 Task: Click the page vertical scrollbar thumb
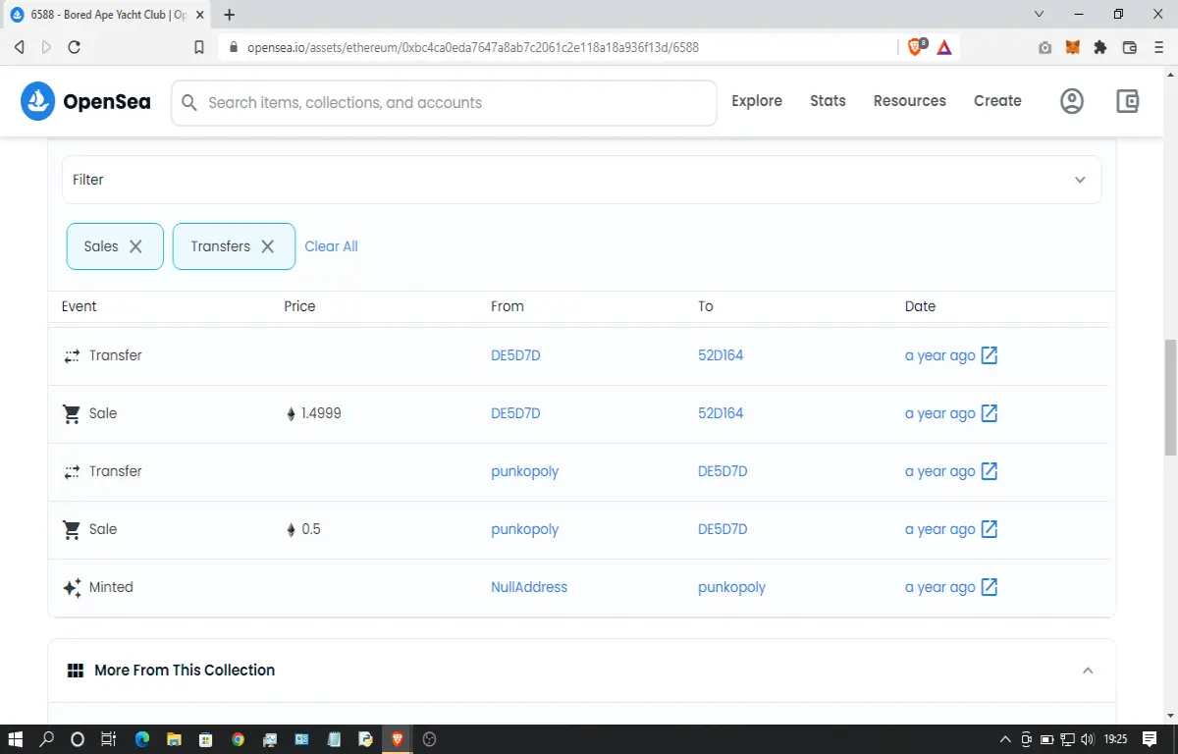1169,398
